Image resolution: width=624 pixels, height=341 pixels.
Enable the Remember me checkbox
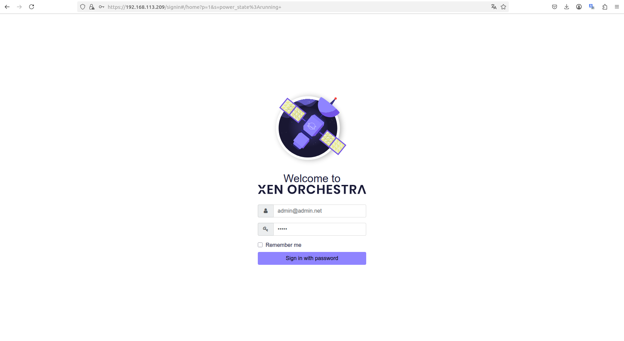coord(260,245)
